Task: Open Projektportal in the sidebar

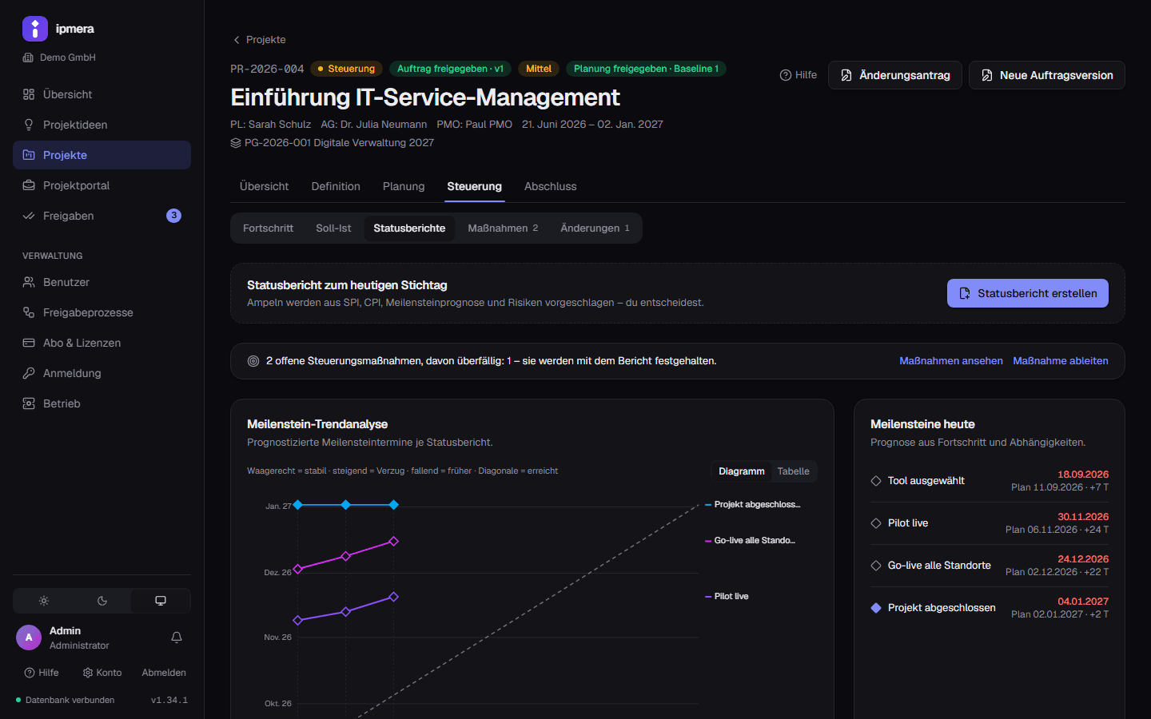Action: (x=102, y=185)
